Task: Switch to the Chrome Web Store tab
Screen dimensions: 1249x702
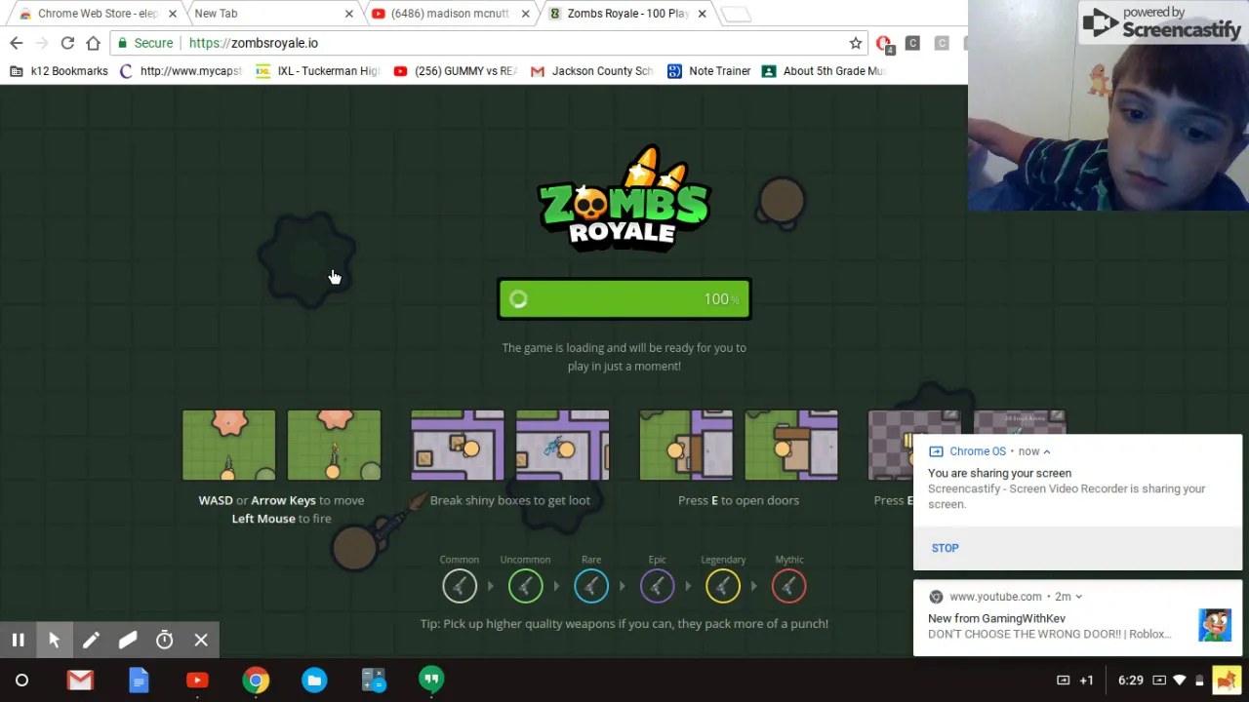Action: [96, 14]
